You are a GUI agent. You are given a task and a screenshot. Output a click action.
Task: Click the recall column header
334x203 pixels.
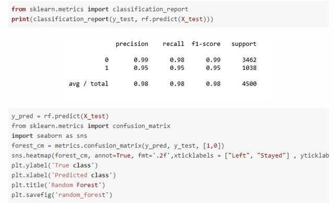pos(173,44)
